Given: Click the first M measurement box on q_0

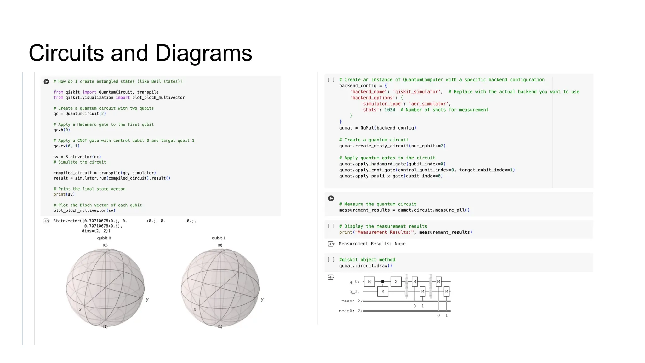Looking at the screenshot, I should point(415,282).
